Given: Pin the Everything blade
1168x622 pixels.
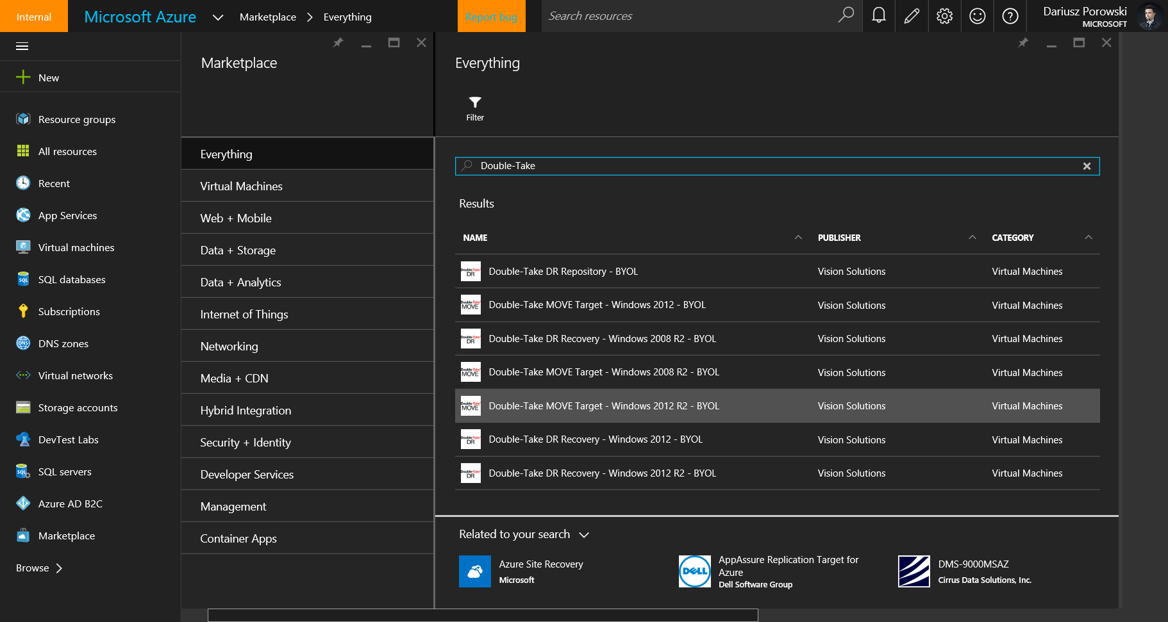Looking at the screenshot, I should (1024, 42).
